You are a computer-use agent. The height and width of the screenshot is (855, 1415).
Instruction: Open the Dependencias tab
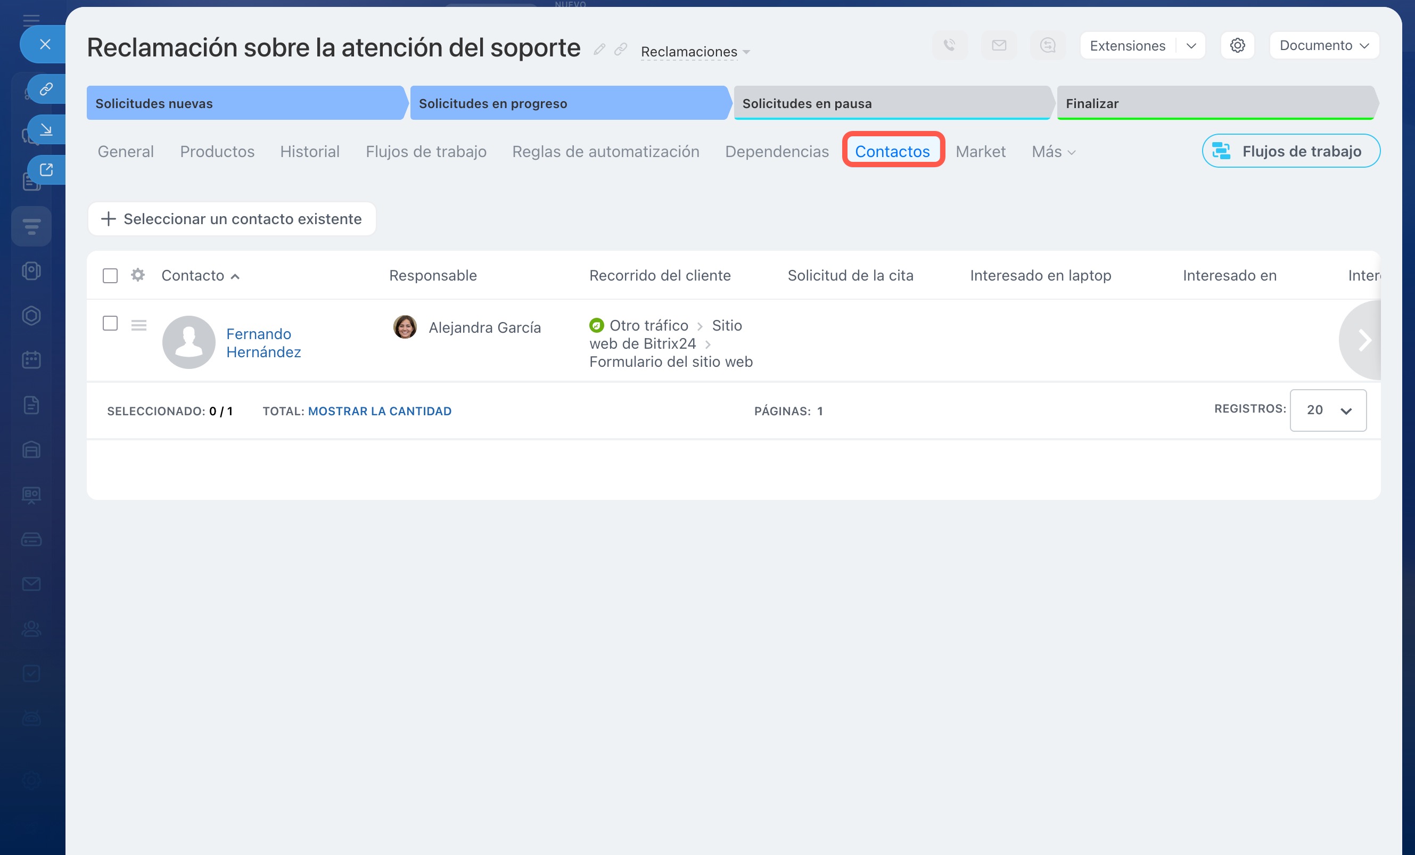pos(776,152)
